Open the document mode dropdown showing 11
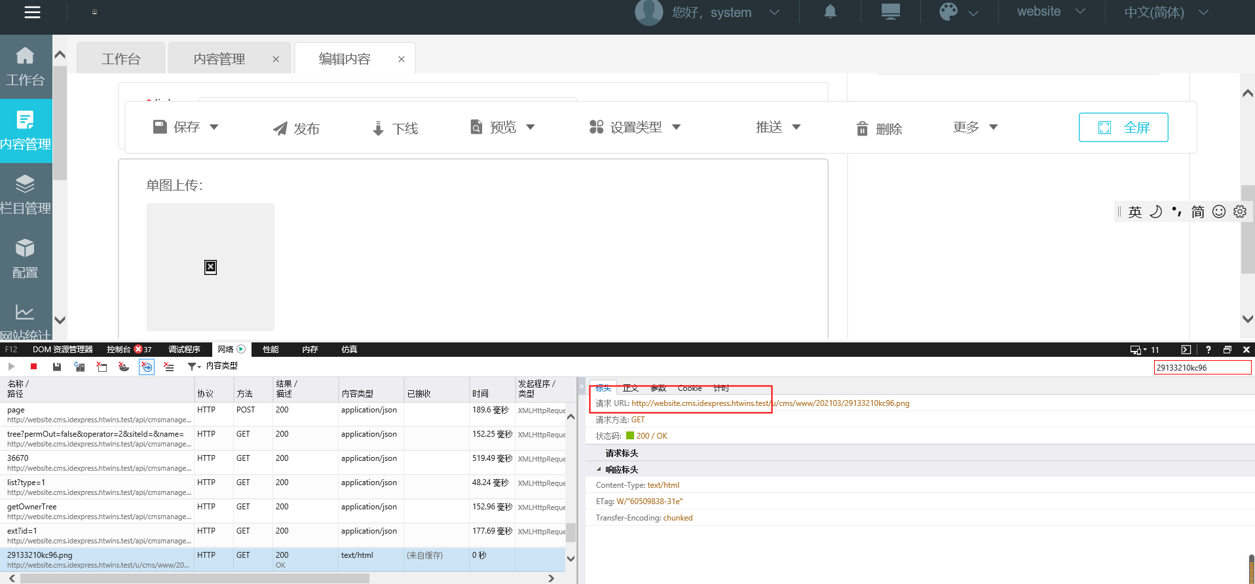Image resolution: width=1255 pixels, height=584 pixels. coord(1144,350)
